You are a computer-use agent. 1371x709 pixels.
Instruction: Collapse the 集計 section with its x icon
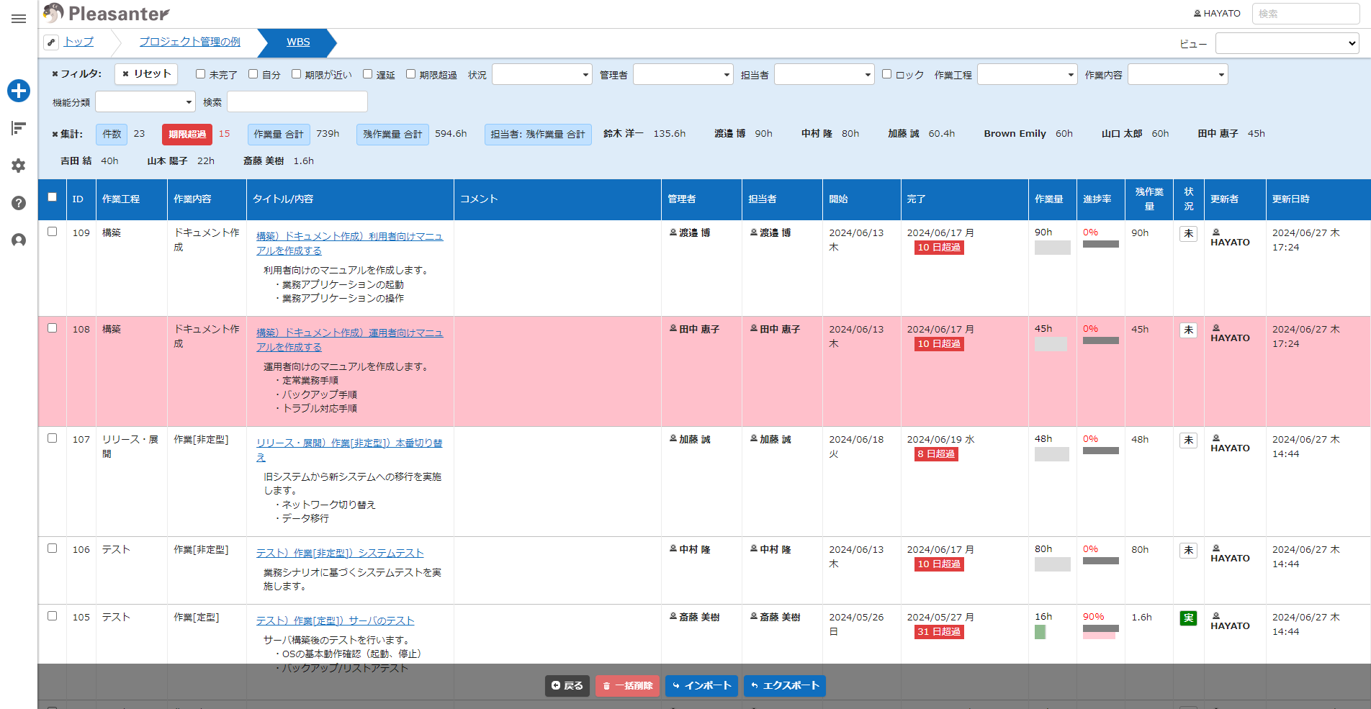[55, 135]
